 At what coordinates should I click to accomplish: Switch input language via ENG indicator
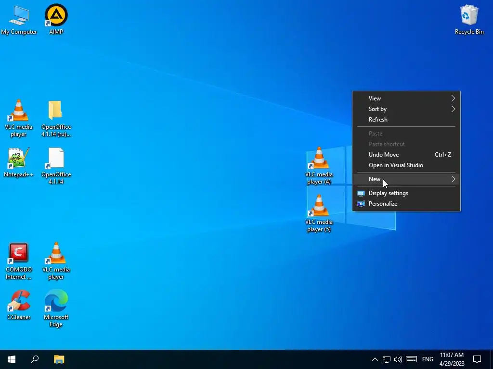[428, 359]
